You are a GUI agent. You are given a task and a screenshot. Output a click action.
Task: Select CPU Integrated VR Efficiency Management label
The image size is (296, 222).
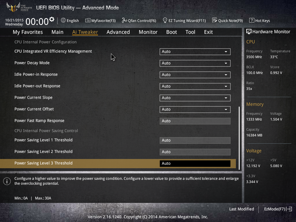pos(53,51)
